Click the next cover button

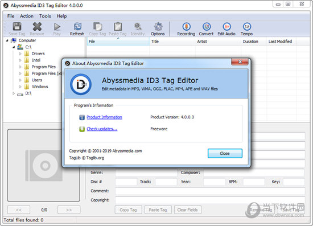tap(69, 210)
